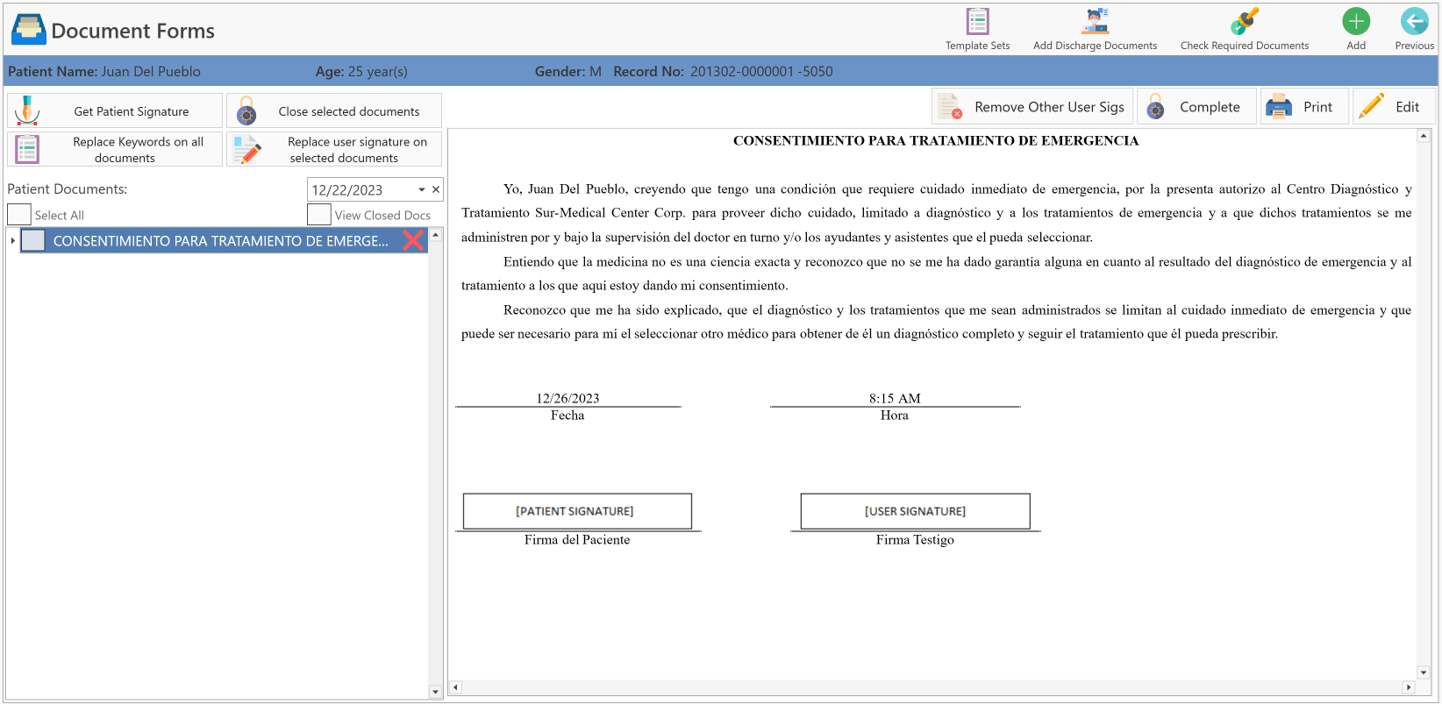Tick the CONSENTIMIENTO document row checkbox
The image size is (1442, 704).
[x=33, y=240]
